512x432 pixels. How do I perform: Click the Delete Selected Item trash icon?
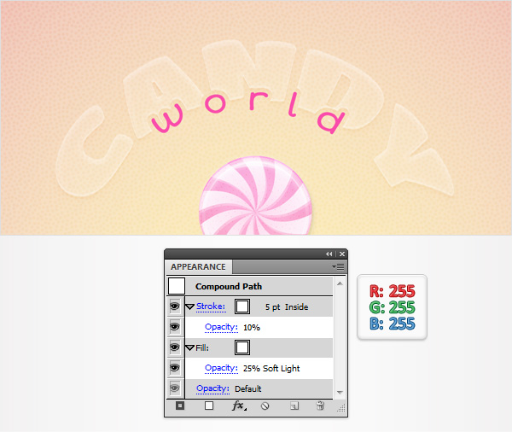[x=320, y=406]
